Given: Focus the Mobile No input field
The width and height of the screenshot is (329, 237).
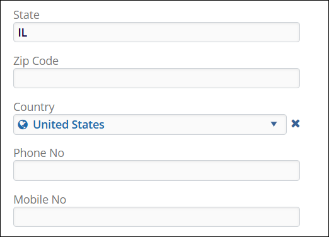Looking at the screenshot, I should (x=156, y=217).
